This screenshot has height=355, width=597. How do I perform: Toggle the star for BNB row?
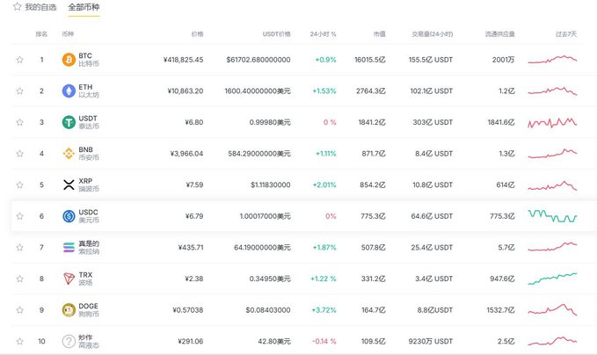click(20, 154)
